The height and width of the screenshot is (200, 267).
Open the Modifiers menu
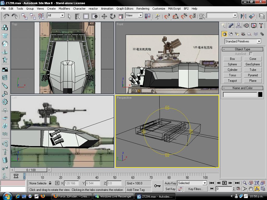(64, 9)
